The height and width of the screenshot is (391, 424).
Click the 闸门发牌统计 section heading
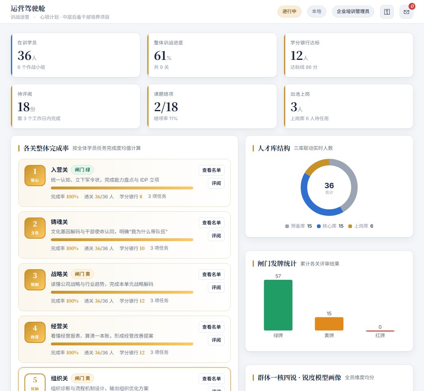pos(277,264)
